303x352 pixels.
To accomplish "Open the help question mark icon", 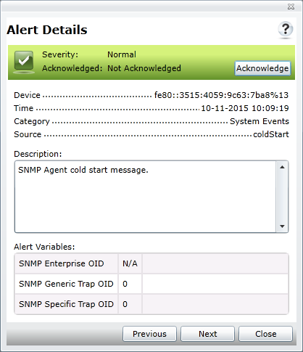I will 286,30.
